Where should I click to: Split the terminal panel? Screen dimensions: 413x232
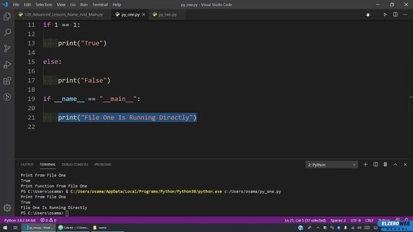(376, 164)
